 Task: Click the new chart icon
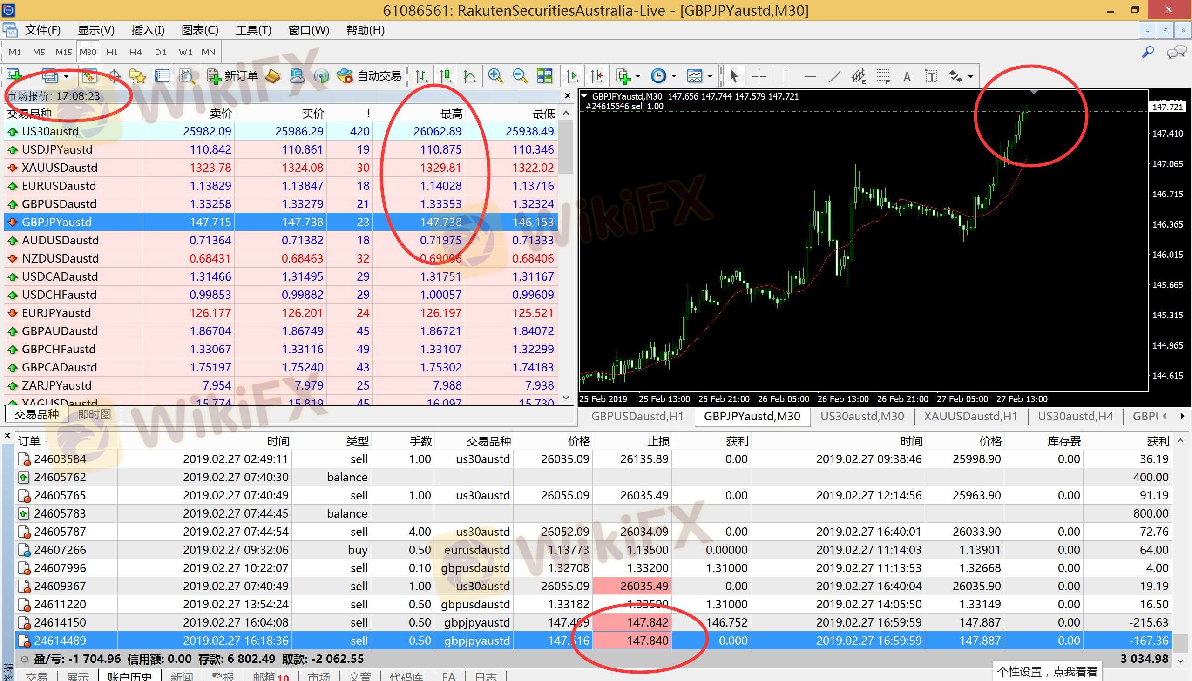click(x=15, y=76)
